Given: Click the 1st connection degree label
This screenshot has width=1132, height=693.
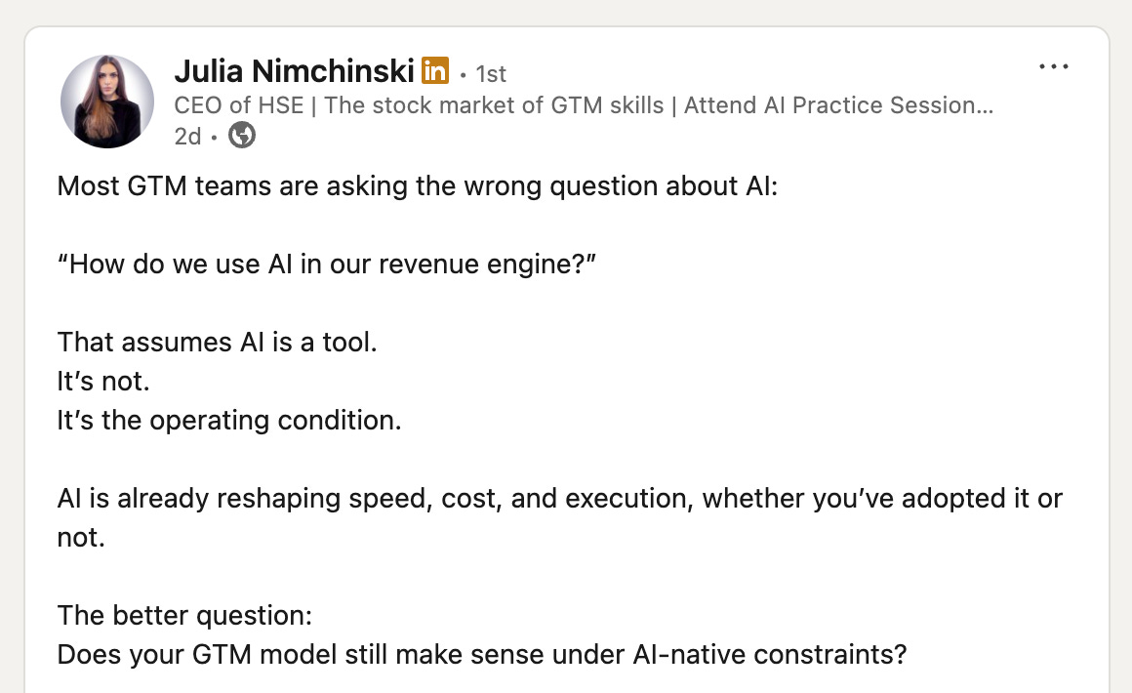Looking at the screenshot, I should pos(490,73).
